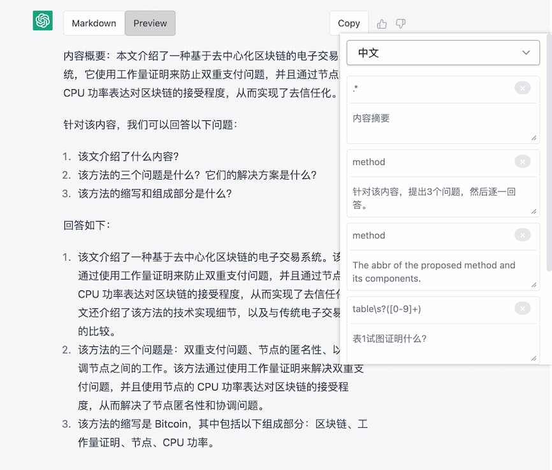
Task: Edit the '.*' pattern input field
Action: click(432, 89)
